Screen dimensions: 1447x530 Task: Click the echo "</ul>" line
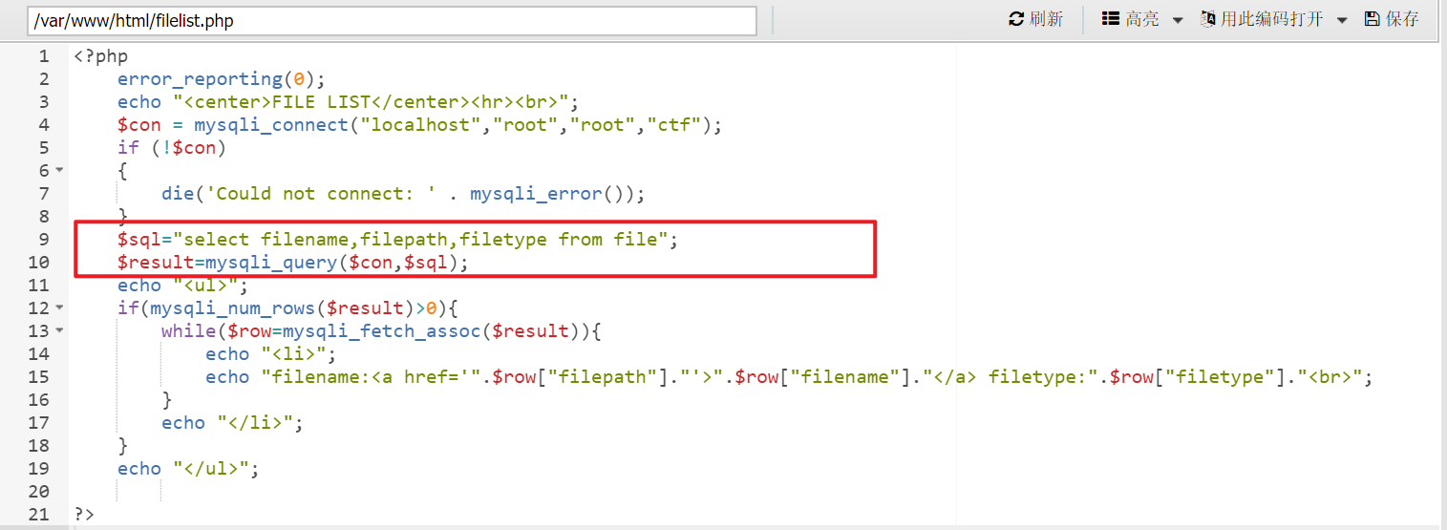[x=188, y=469]
